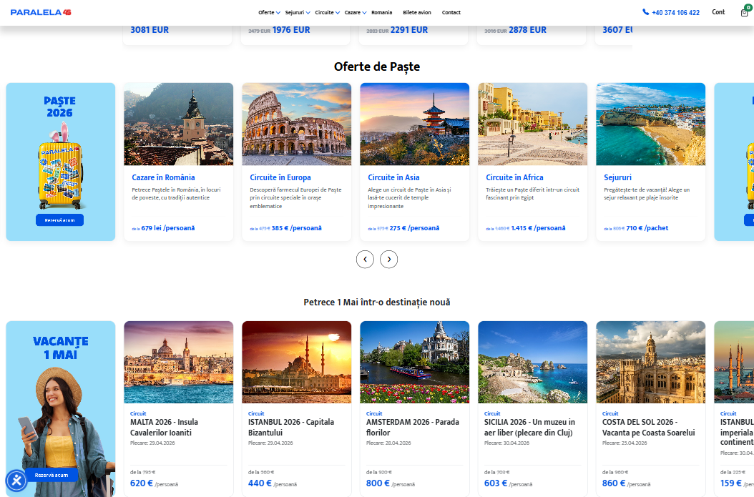Click Rezervă acum on Paște 2026 banner
The height and width of the screenshot is (497, 754).
pyautogui.click(x=59, y=220)
